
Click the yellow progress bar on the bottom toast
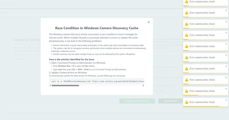201,106
